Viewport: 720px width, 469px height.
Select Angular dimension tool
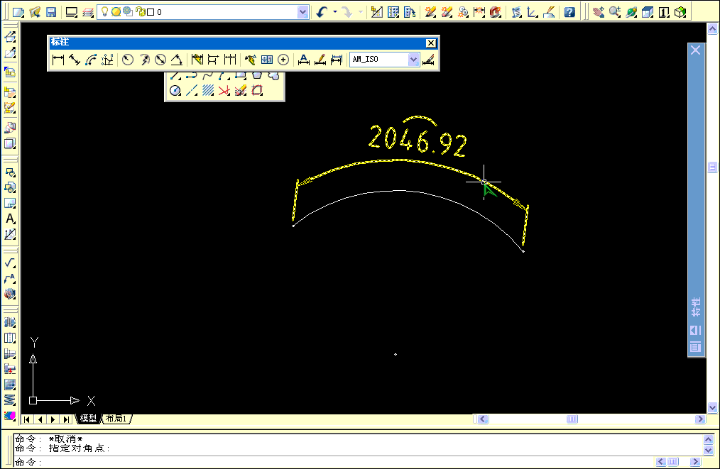coord(178,60)
